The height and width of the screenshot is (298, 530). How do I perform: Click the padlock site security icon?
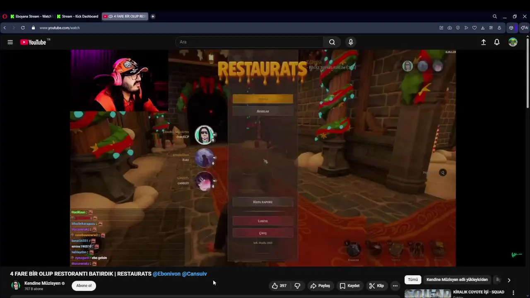tap(33, 28)
